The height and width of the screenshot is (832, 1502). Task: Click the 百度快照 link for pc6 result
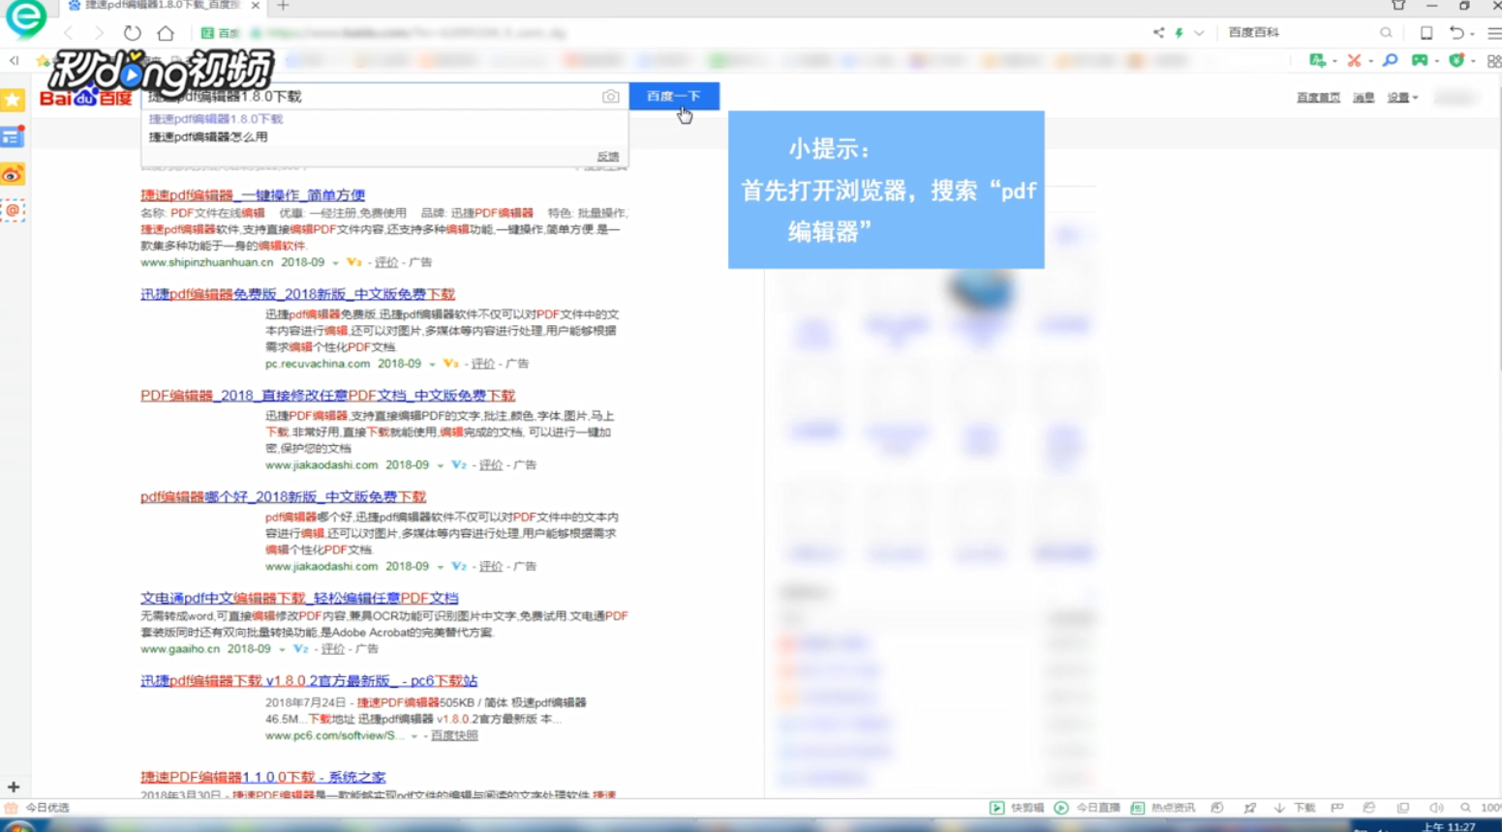coord(454,736)
